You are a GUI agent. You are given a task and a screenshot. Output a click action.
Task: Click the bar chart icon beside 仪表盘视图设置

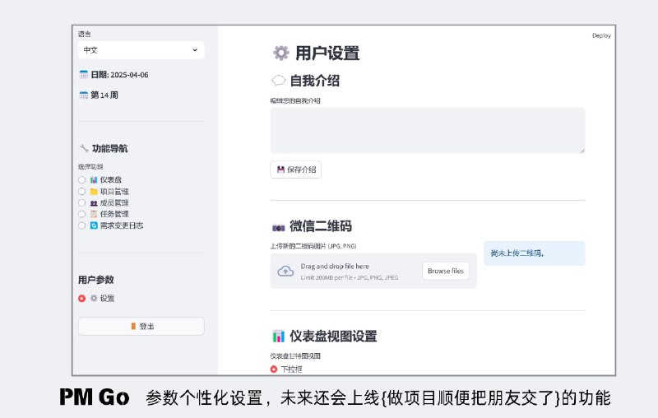(x=278, y=337)
